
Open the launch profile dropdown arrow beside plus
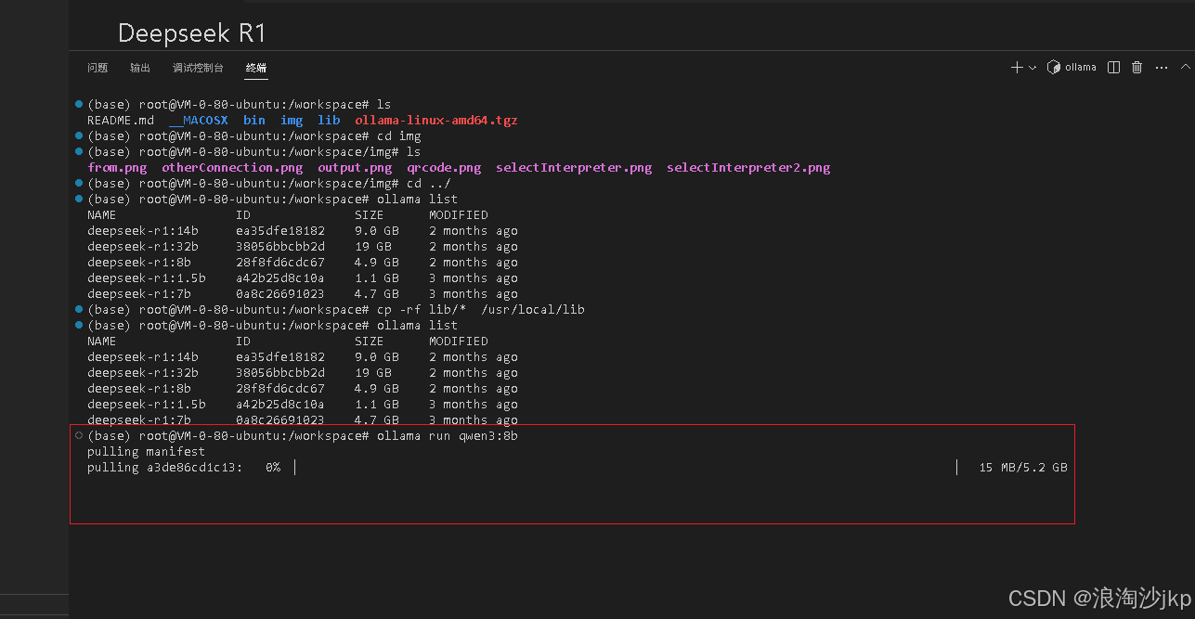click(1033, 68)
